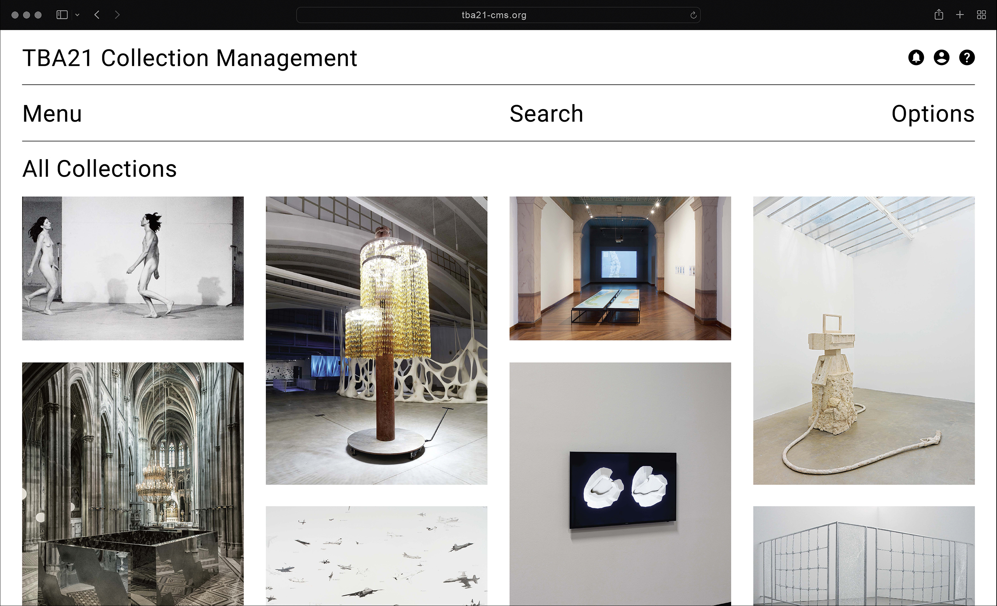Click the tba21-cms.org address bar
Image resolution: width=997 pixels, height=606 pixels.
click(498, 15)
